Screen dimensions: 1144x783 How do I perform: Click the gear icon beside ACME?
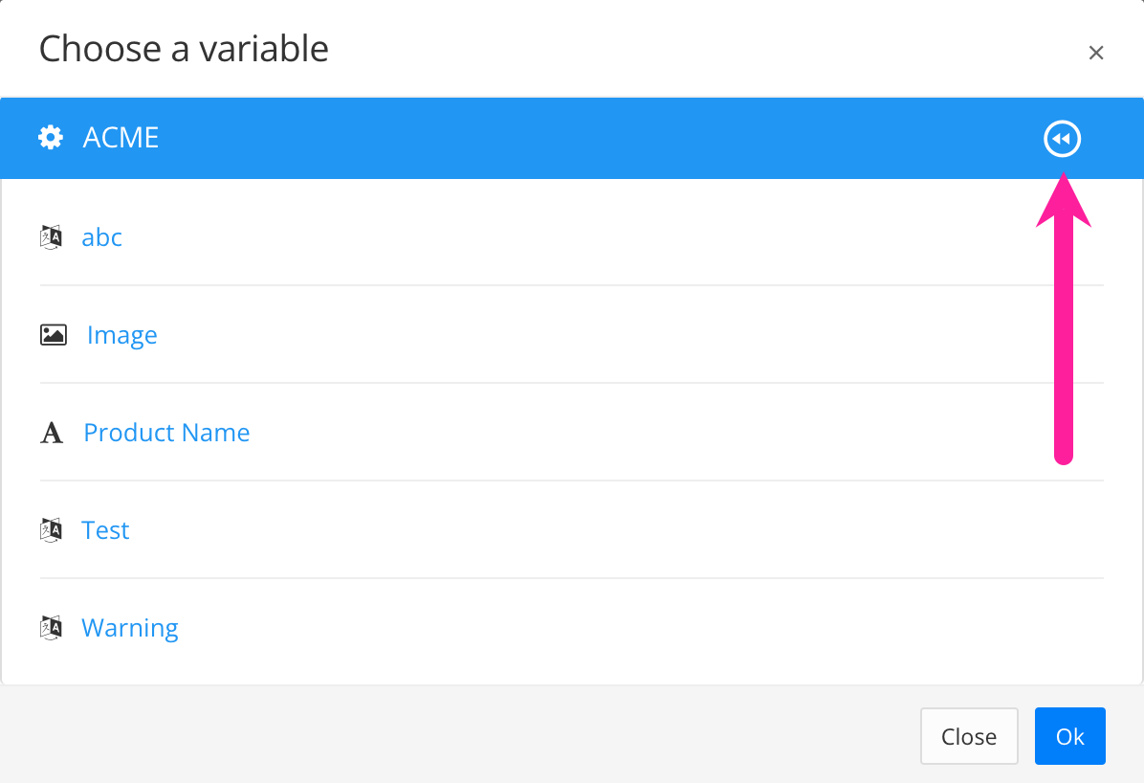pyautogui.click(x=51, y=138)
